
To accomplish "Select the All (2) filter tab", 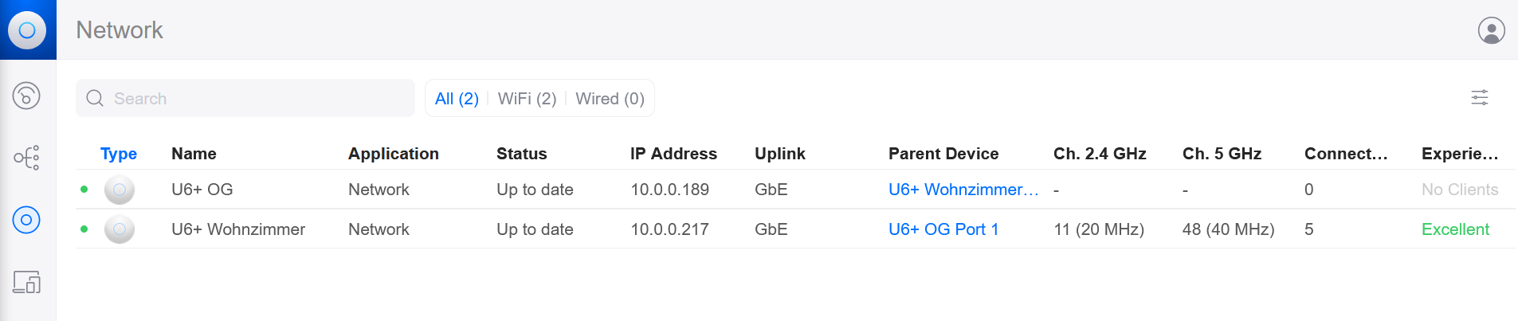I will click(x=457, y=99).
